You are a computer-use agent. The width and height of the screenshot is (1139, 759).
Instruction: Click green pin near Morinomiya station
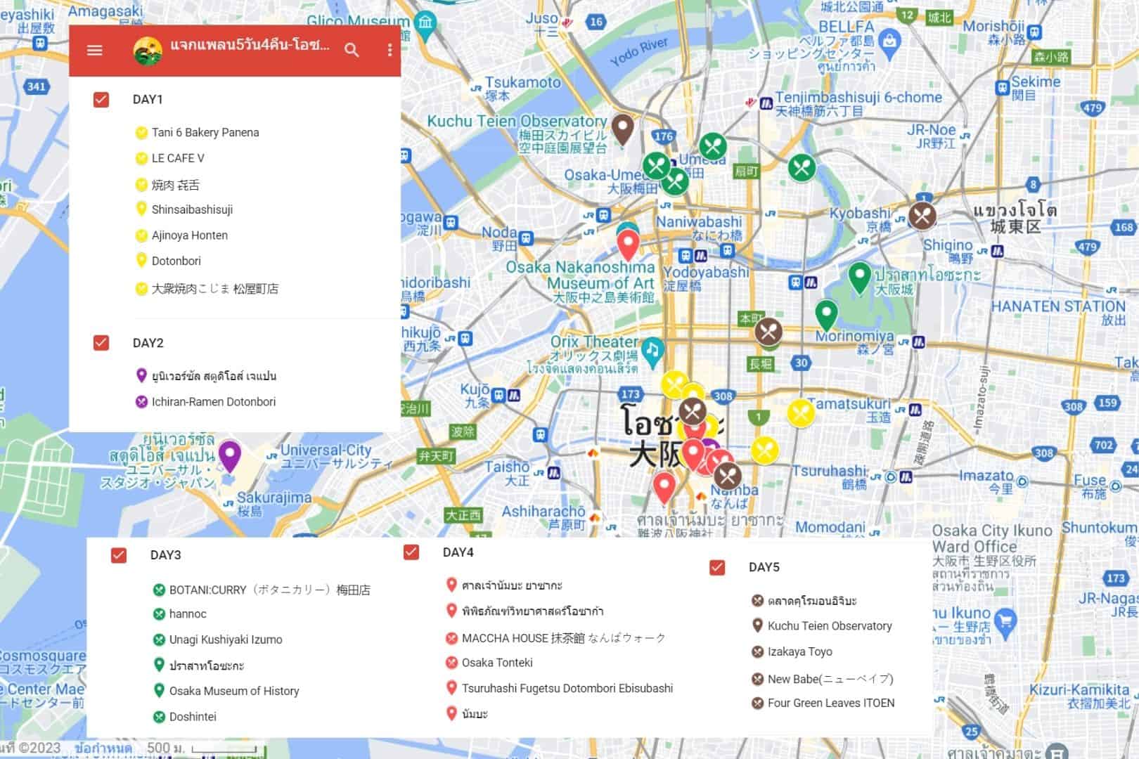point(826,315)
